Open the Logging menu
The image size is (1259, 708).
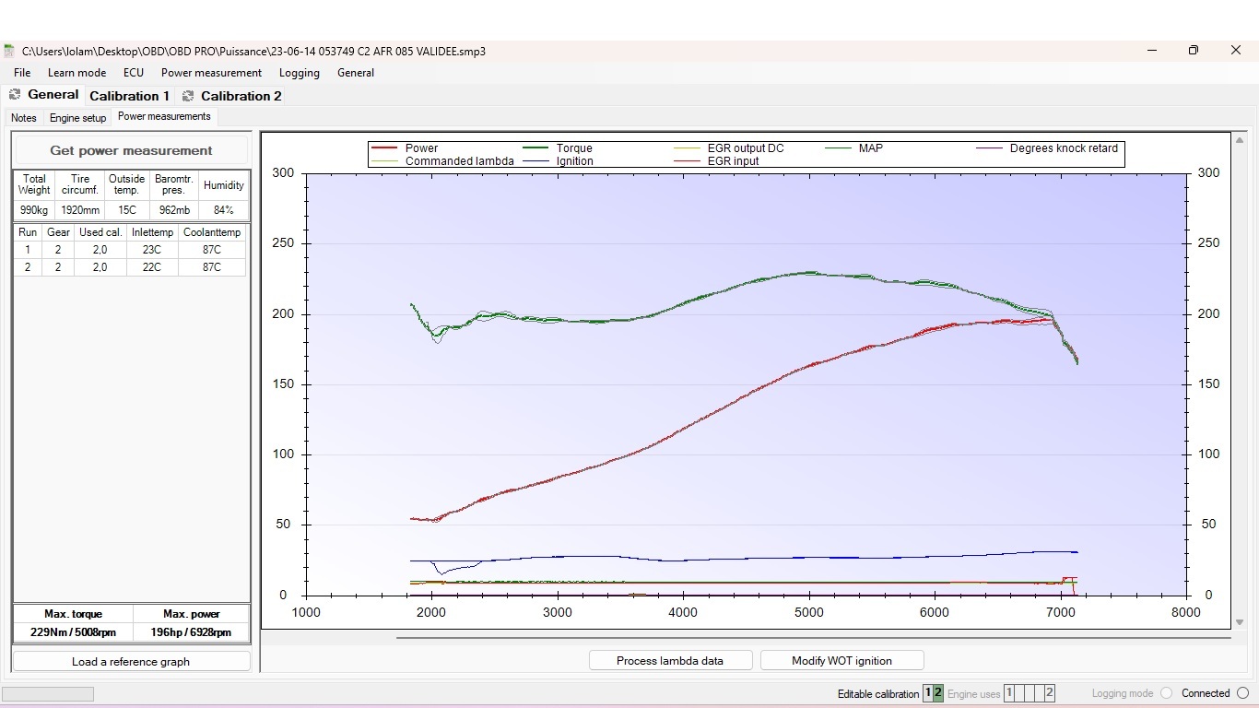(300, 73)
